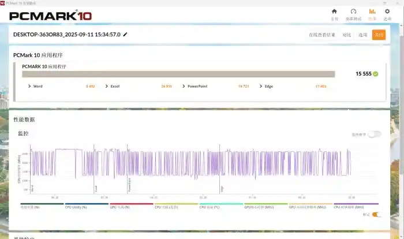Click the 性能数据 section heading

24,119
